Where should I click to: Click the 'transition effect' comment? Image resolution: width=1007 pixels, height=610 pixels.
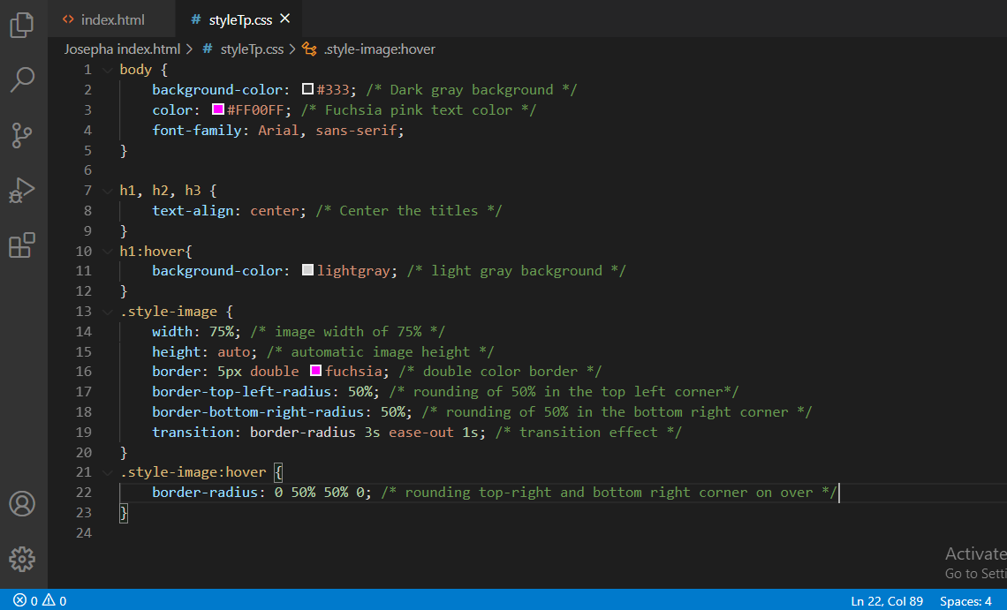[588, 433]
